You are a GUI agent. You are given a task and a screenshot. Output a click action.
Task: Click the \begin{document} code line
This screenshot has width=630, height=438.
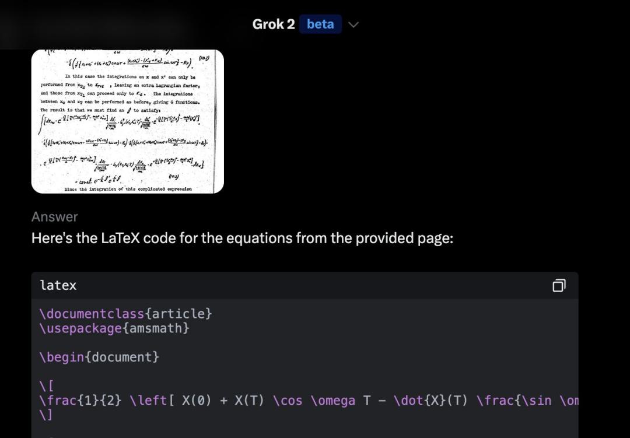99,357
